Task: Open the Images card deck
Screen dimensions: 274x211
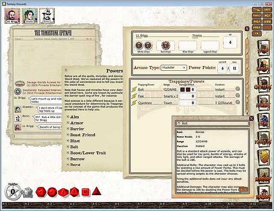Action: 263,66
